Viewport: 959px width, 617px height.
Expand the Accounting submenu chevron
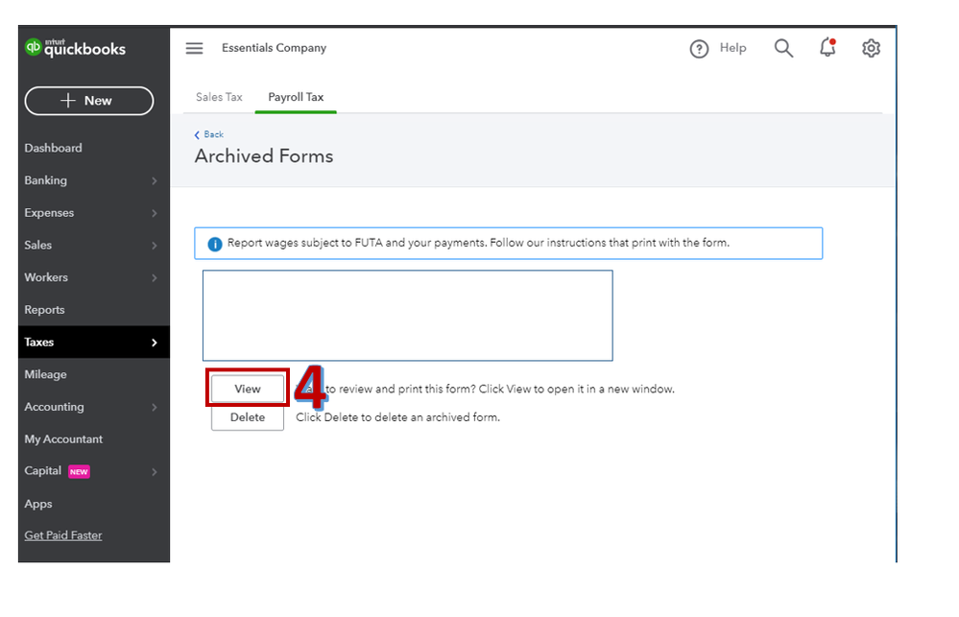pyautogui.click(x=155, y=407)
